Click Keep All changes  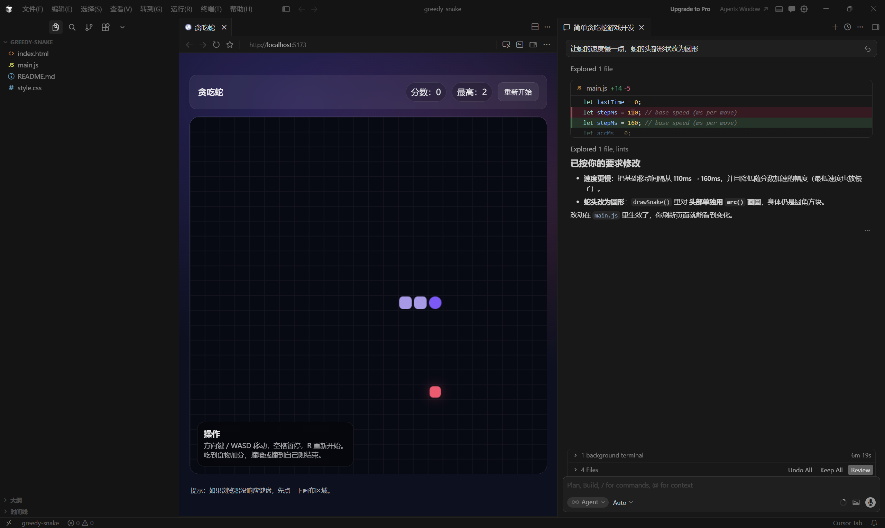(x=831, y=470)
